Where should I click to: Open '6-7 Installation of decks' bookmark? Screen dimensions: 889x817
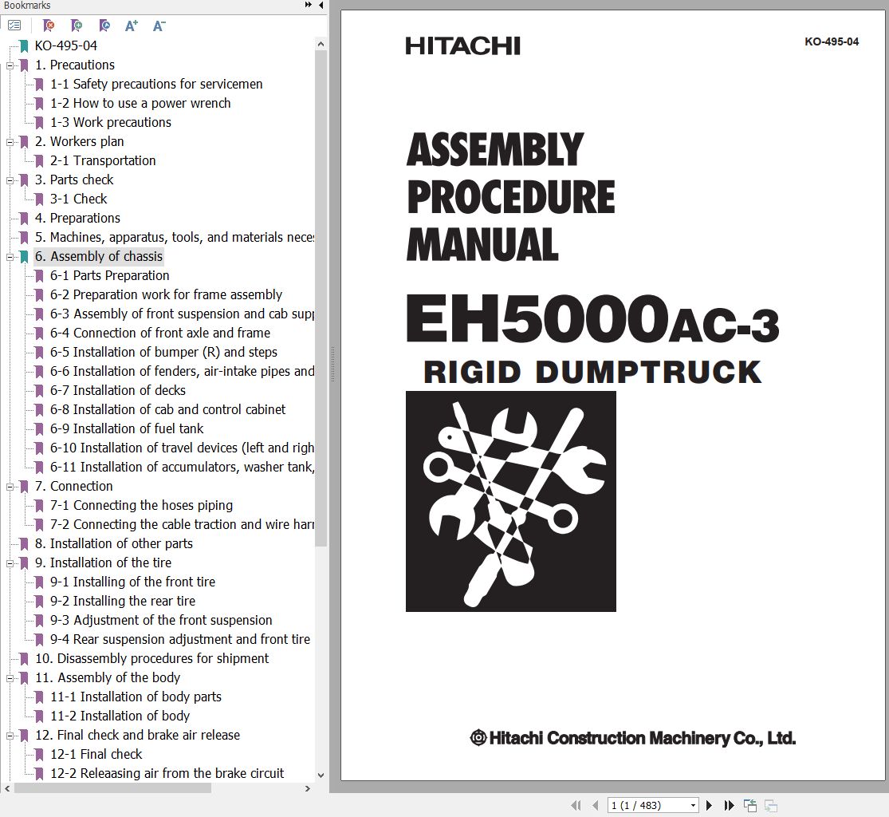[118, 390]
